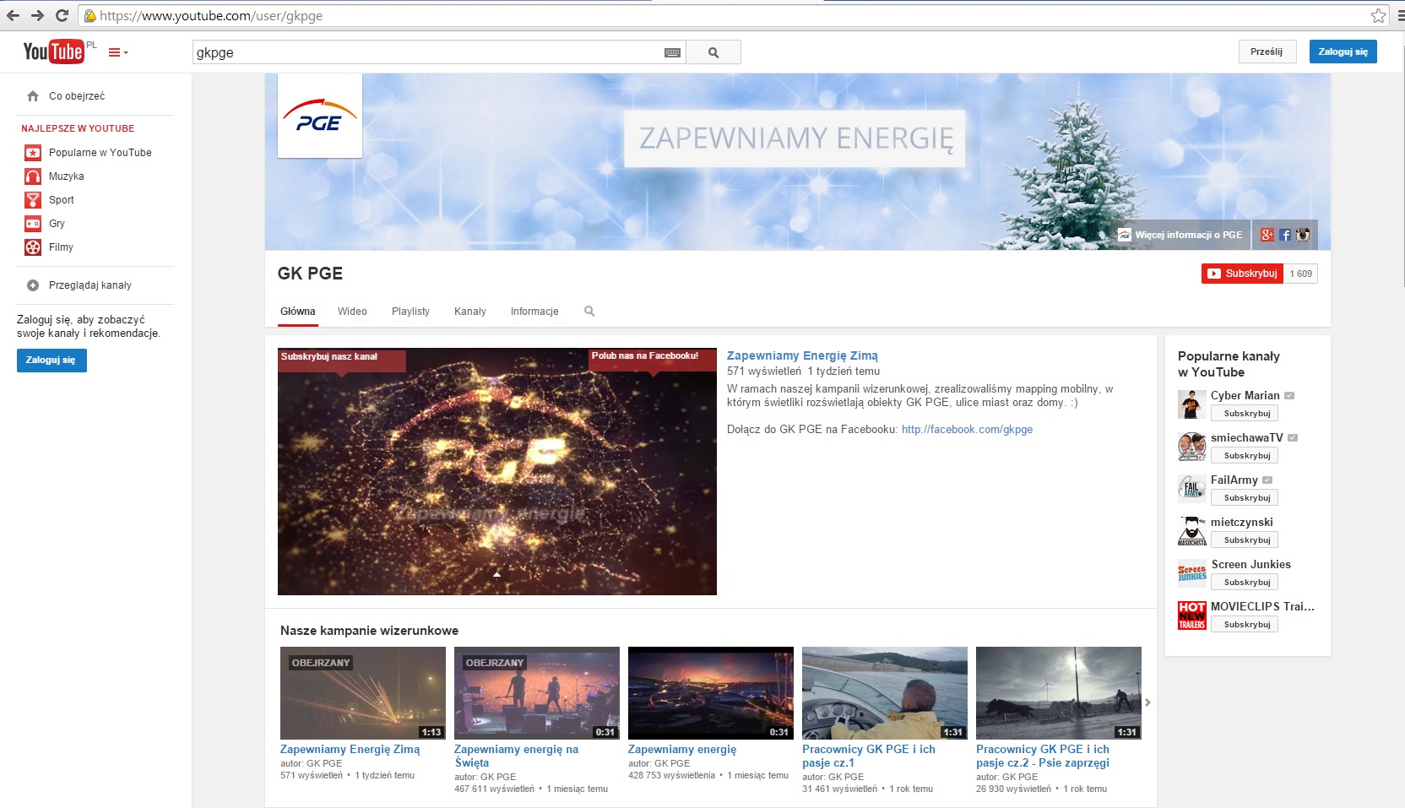Open the Zapewniamy Energię Zimą 1:13 thumbnail

363,693
